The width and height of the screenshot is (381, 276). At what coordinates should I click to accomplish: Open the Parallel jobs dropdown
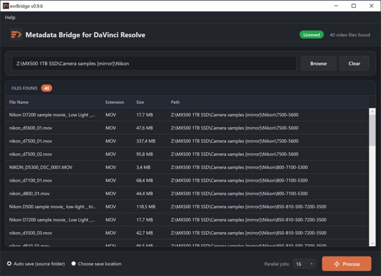(303, 264)
